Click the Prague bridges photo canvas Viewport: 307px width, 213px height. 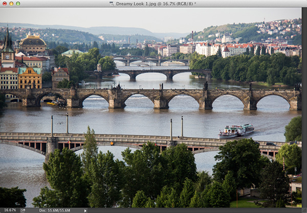click(150, 108)
